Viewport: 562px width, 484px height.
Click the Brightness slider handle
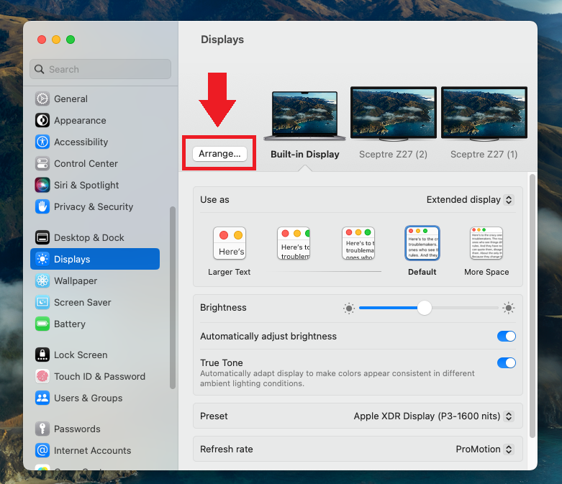coord(425,308)
